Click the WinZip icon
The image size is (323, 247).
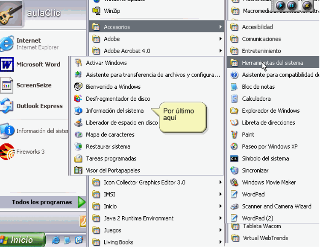[x=96, y=11]
